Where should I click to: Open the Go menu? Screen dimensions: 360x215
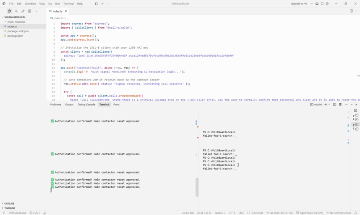point(50,4)
